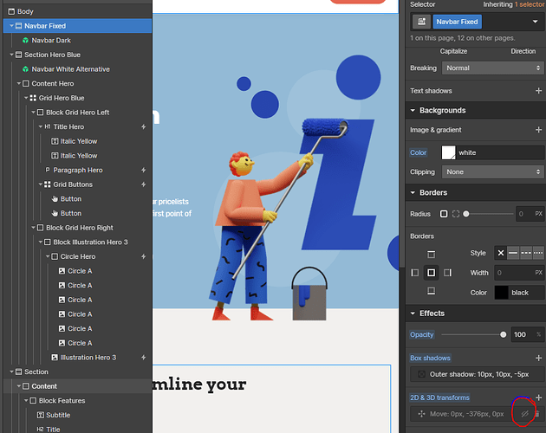Click the Opacity value field showing 100
The width and height of the screenshot is (546, 433).
point(527,334)
